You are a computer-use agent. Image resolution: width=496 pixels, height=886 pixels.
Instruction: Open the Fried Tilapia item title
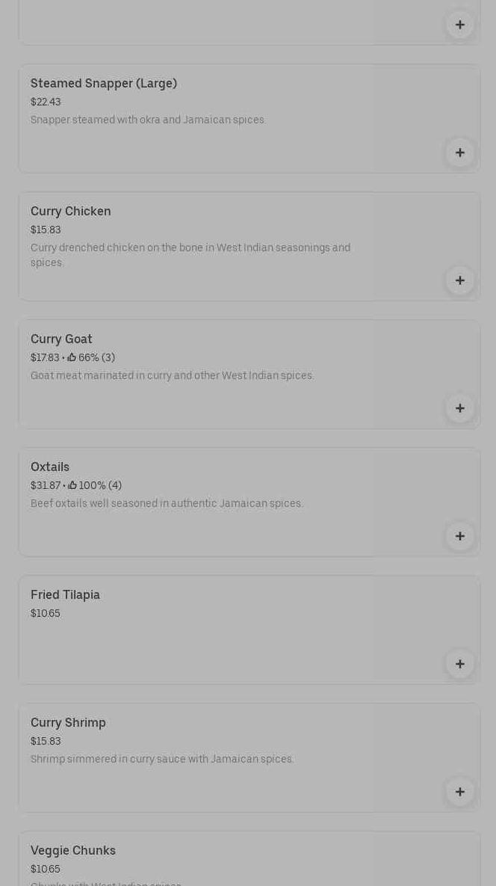65,595
